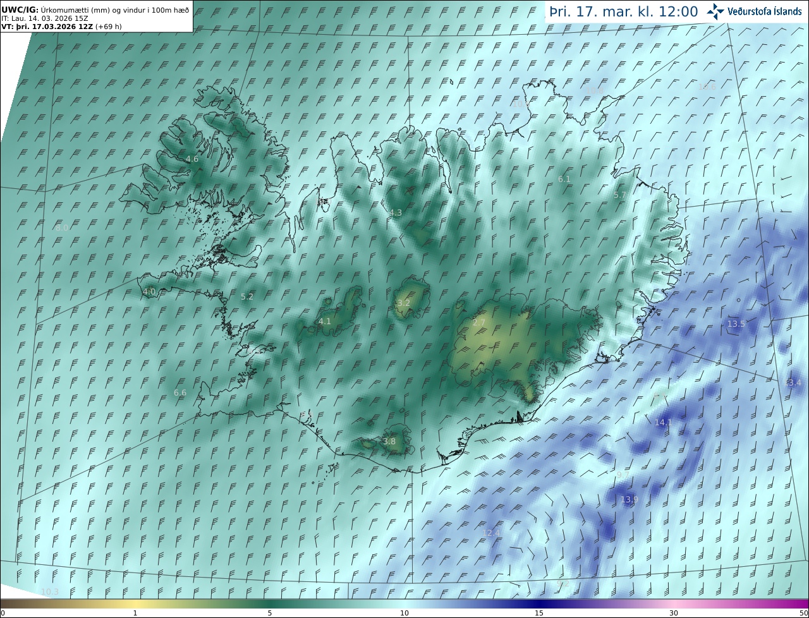The height and width of the screenshot is (618, 809).
Task: Click the 3.8 value on the south glacier
Action: (x=389, y=442)
